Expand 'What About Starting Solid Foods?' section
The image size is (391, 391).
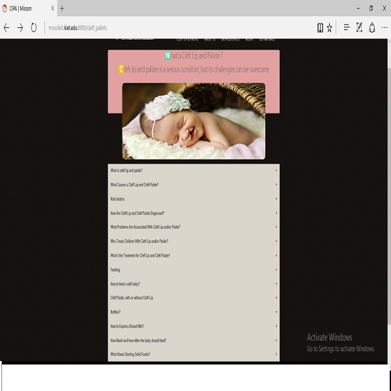(194, 354)
